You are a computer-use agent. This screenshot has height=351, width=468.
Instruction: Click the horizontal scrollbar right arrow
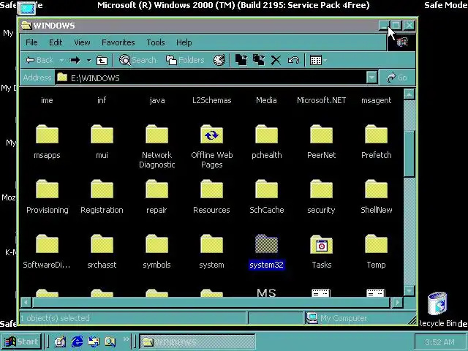397,303
